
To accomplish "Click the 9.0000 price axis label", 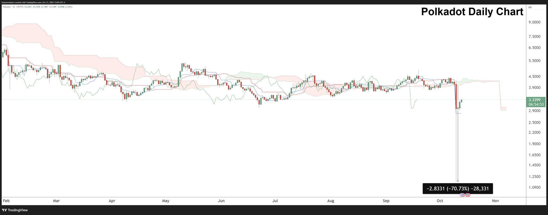I will 534,22.
